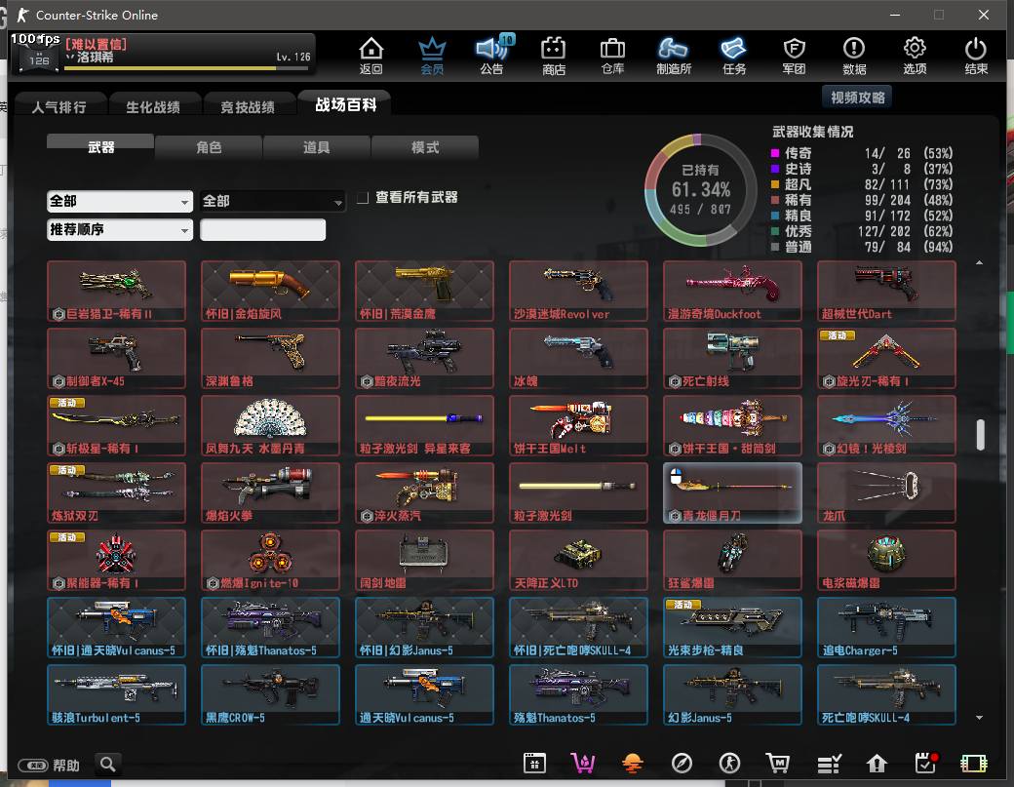Select the 凤舞九天 水墨丹青 fan card
Viewport: 1014px width, 787px height.
270,425
